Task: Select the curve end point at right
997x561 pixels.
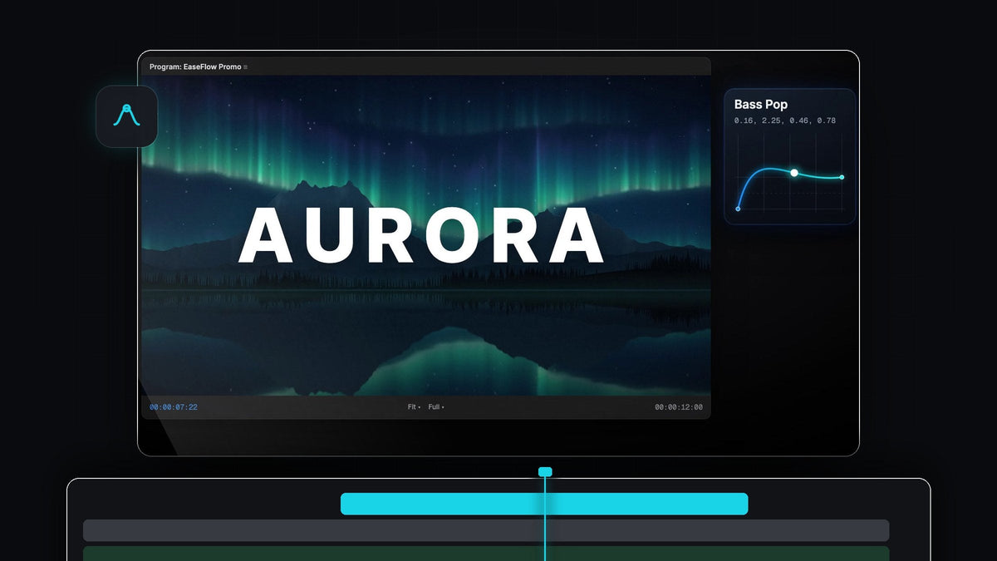Action: (x=842, y=177)
